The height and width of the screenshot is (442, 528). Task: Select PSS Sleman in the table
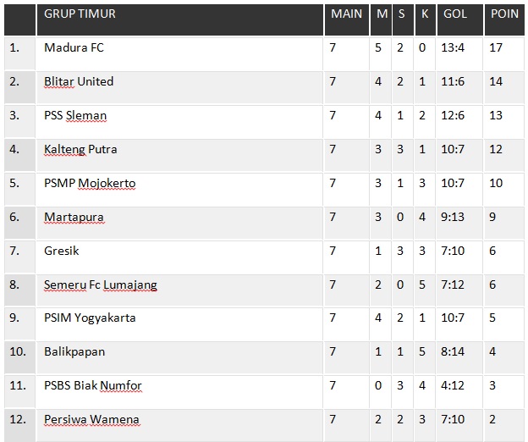75,116
